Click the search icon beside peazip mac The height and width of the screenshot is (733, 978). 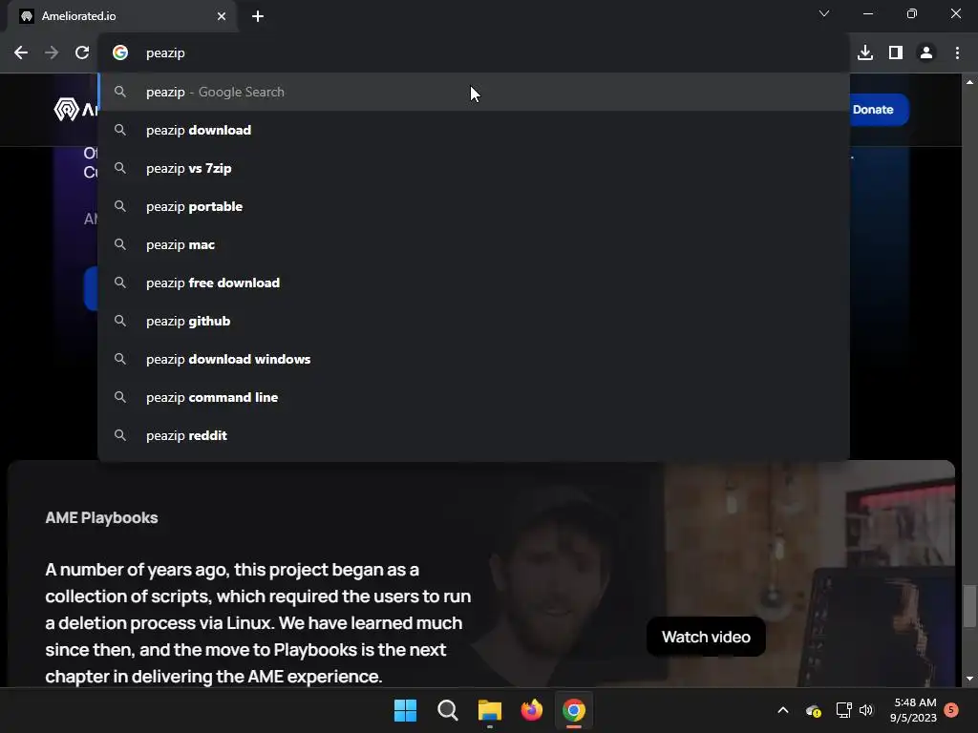[120, 244]
